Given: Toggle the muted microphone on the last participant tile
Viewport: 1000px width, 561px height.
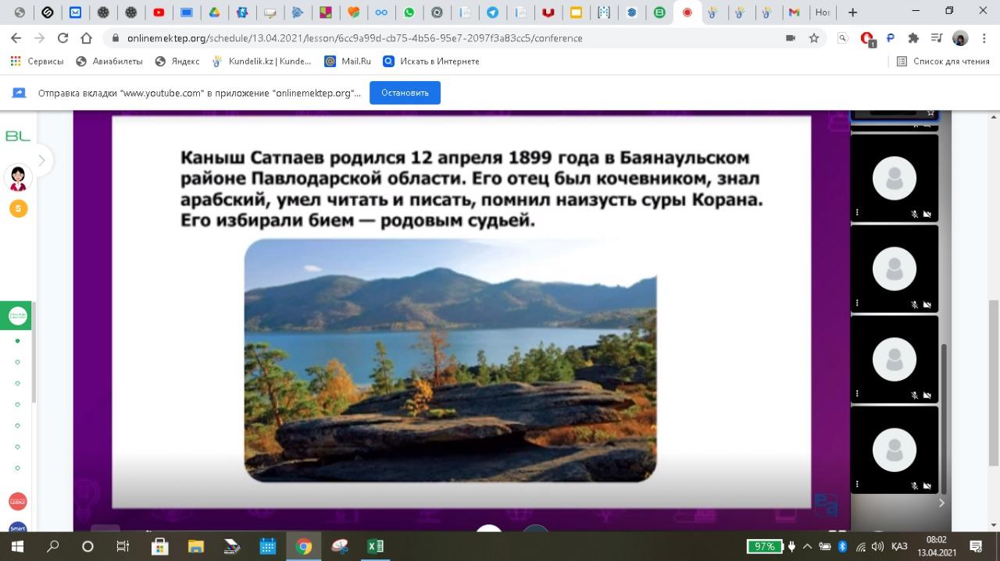Looking at the screenshot, I should click(914, 486).
